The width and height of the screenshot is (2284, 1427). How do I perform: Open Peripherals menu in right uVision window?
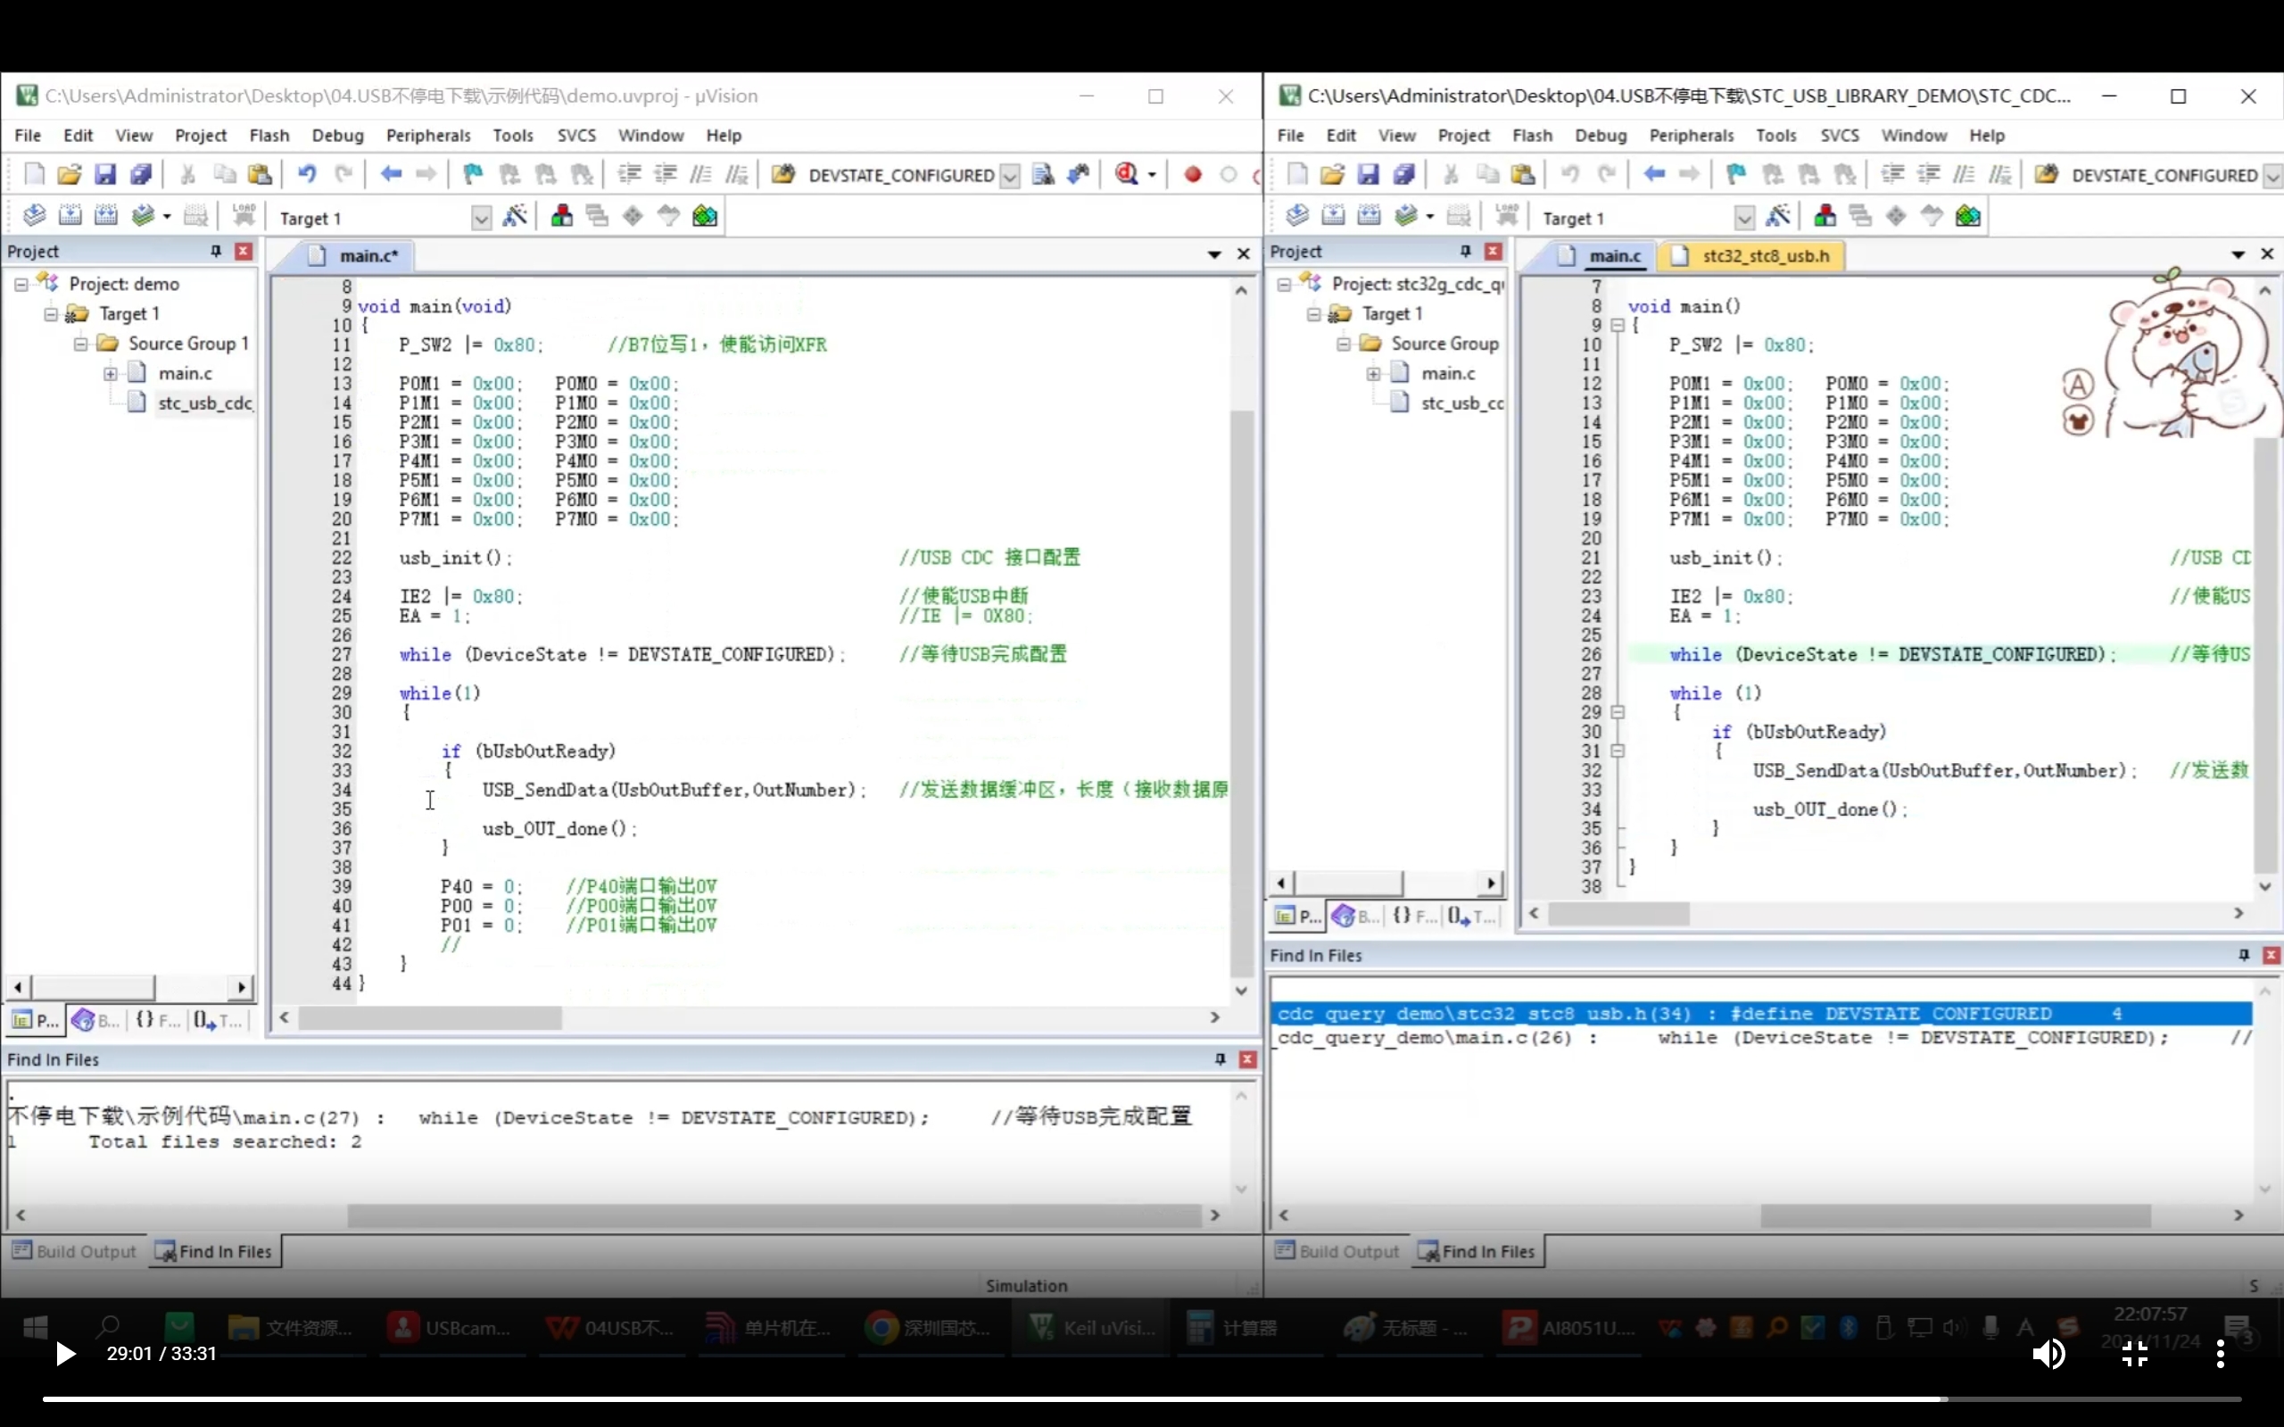coord(1691,136)
